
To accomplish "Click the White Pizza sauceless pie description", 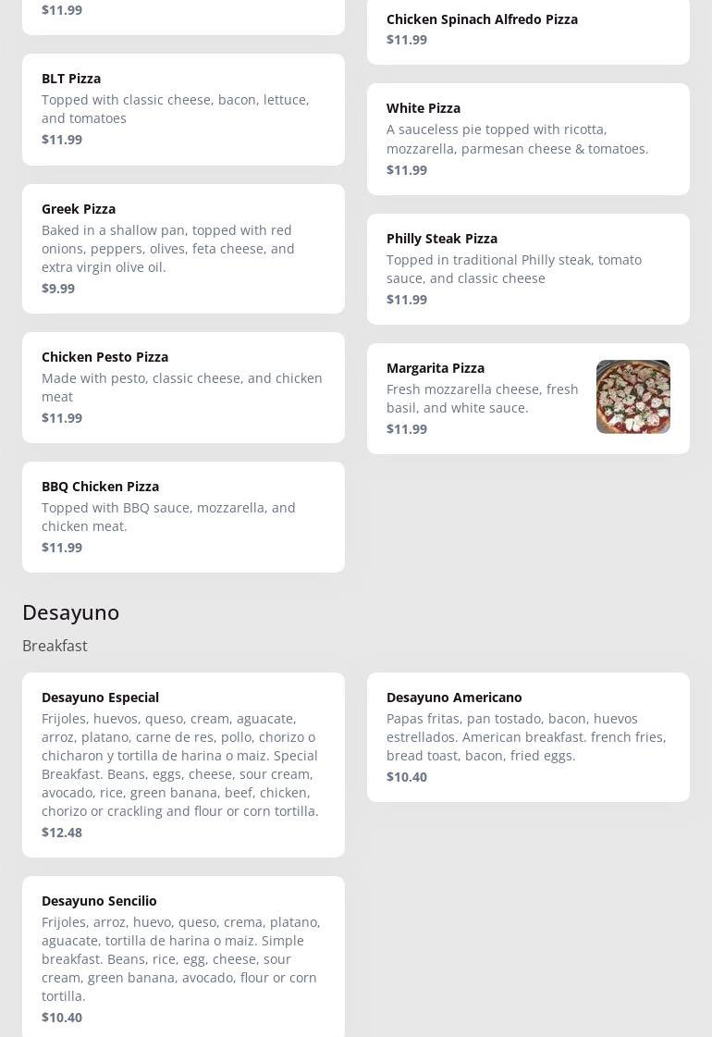I will [x=517, y=139].
